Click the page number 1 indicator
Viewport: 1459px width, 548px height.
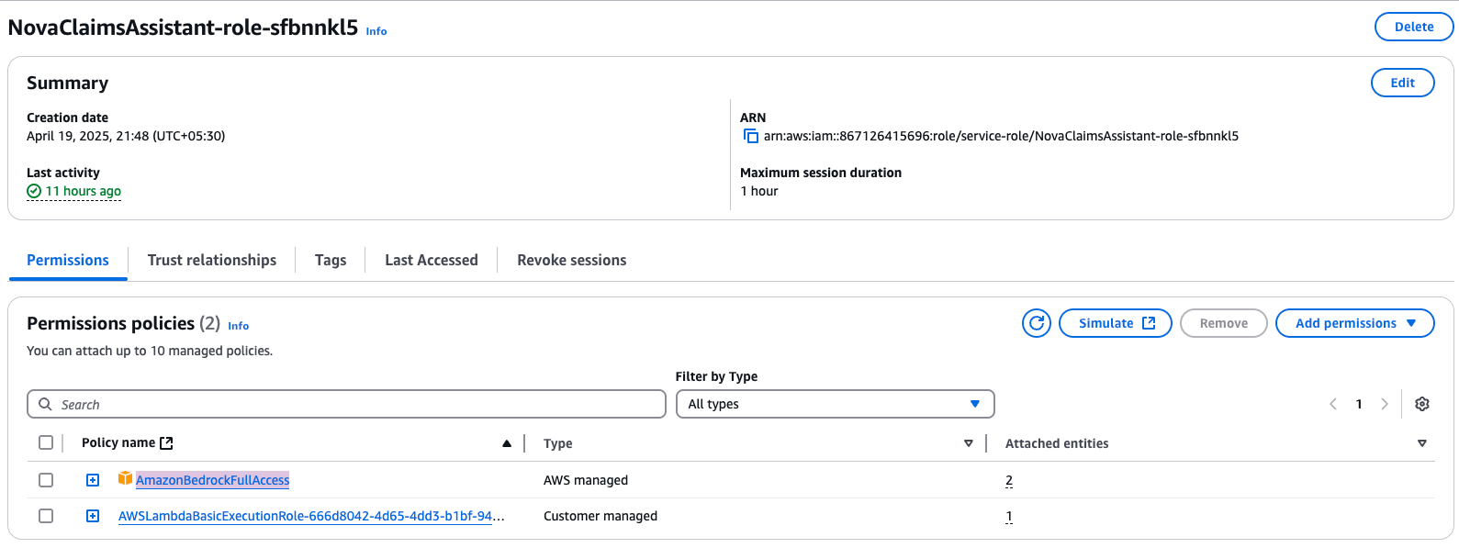coord(1359,404)
